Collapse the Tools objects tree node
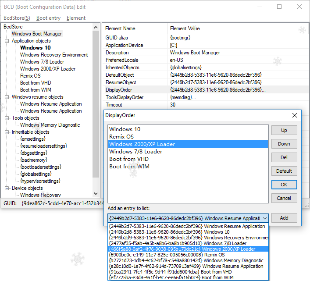 pyautogui.click(x=7, y=118)
